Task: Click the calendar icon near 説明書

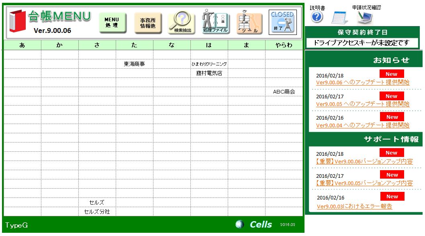Action: [339, 18]
